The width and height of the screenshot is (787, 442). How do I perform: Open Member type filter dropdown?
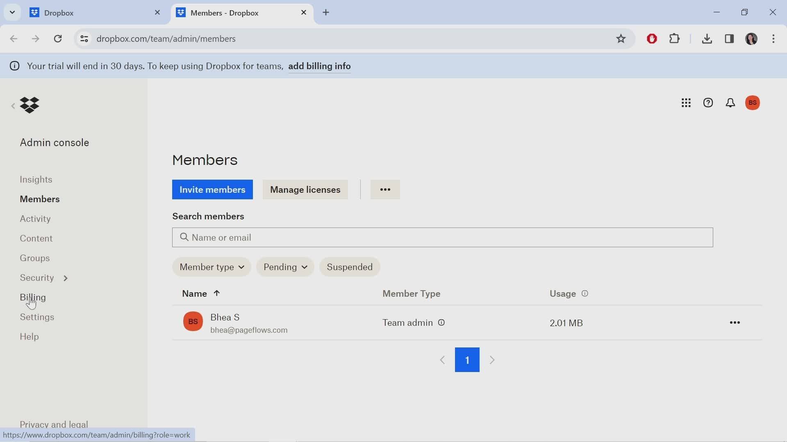point(212,267)
